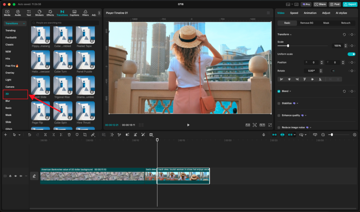Click the Share button
The width and height of the screenshot is (360, 212).
pos(320,4)
